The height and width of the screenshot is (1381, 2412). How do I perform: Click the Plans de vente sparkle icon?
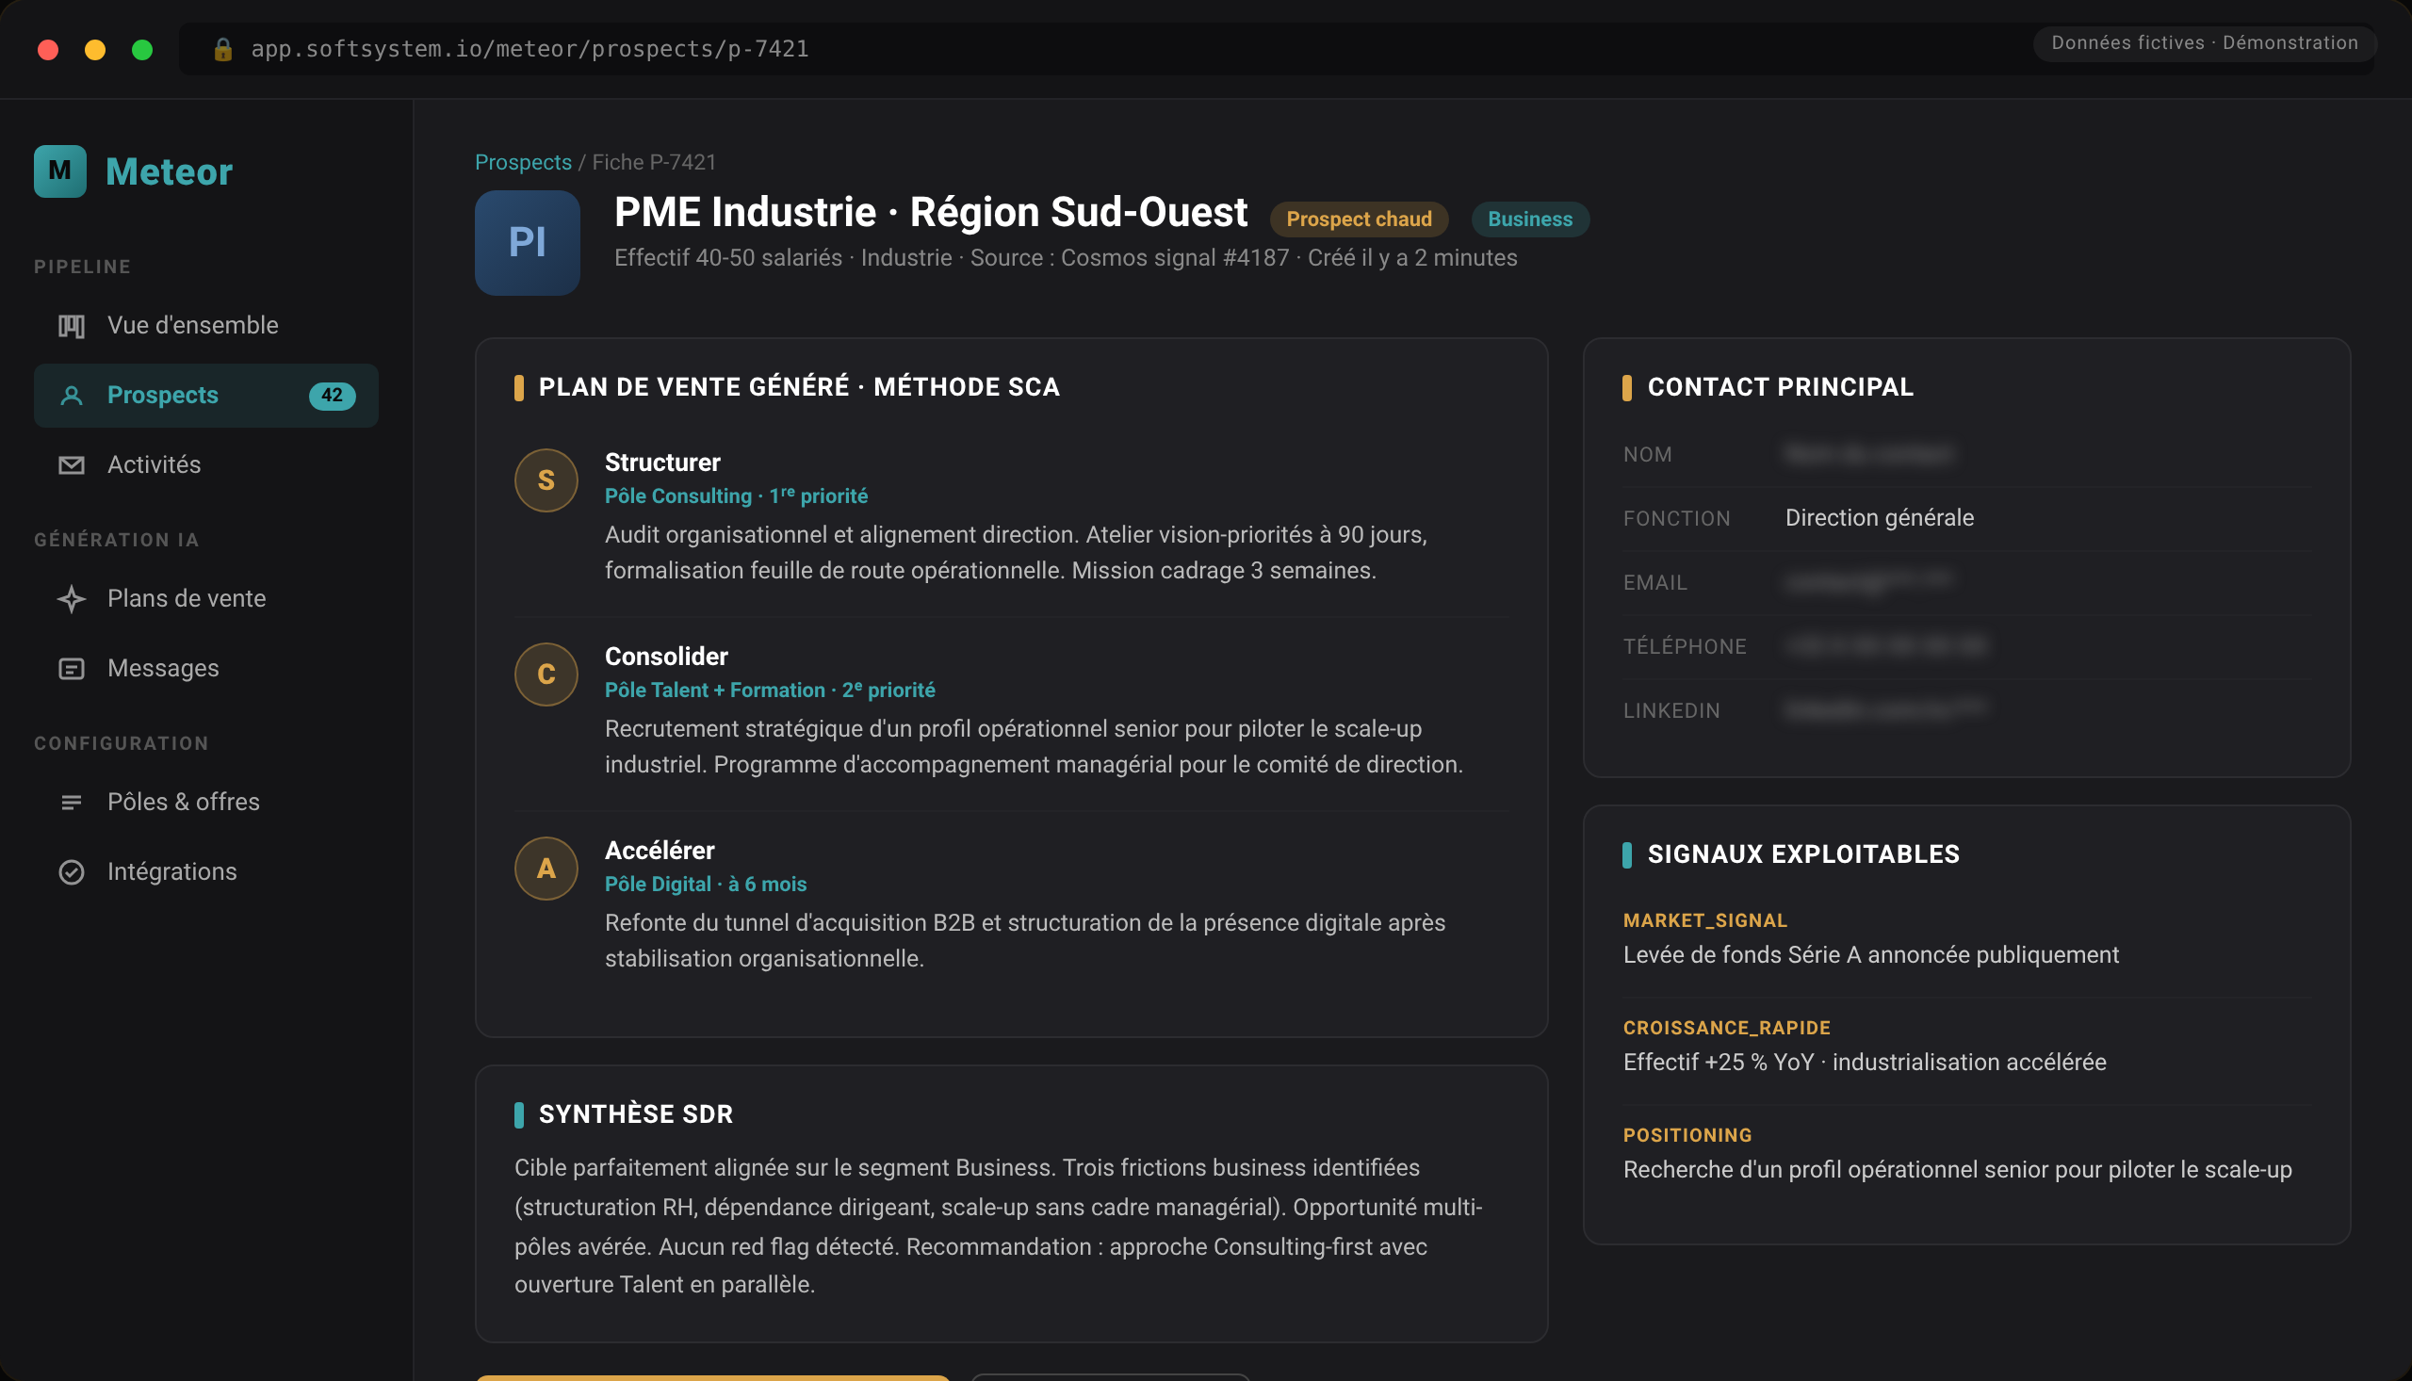(x=72, y=598)
